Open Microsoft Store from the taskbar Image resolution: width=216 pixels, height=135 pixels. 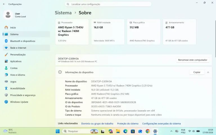(x=133, y=131)
